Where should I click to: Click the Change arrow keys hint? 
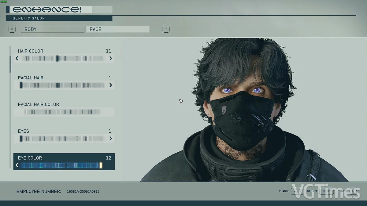(x=297, y=191)
